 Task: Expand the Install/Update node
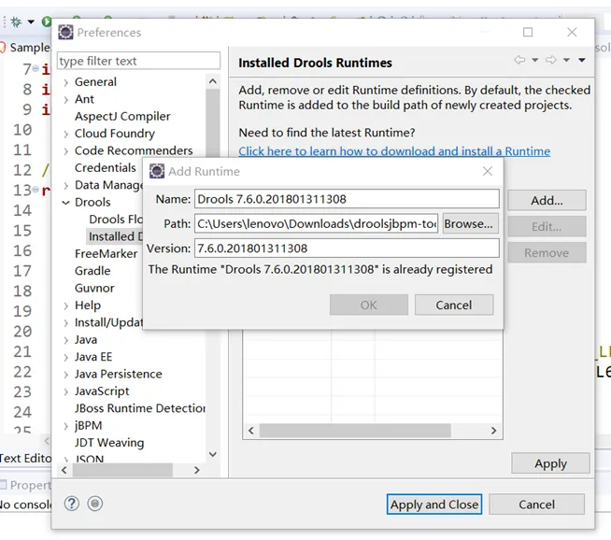65,322
